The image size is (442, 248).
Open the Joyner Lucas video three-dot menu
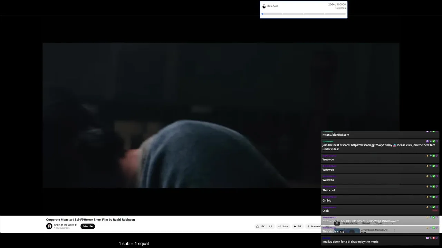[395, 230]
